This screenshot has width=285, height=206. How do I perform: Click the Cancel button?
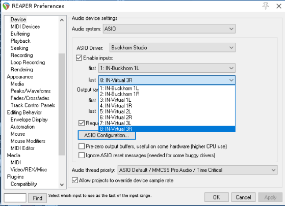[x=243, y=197]
